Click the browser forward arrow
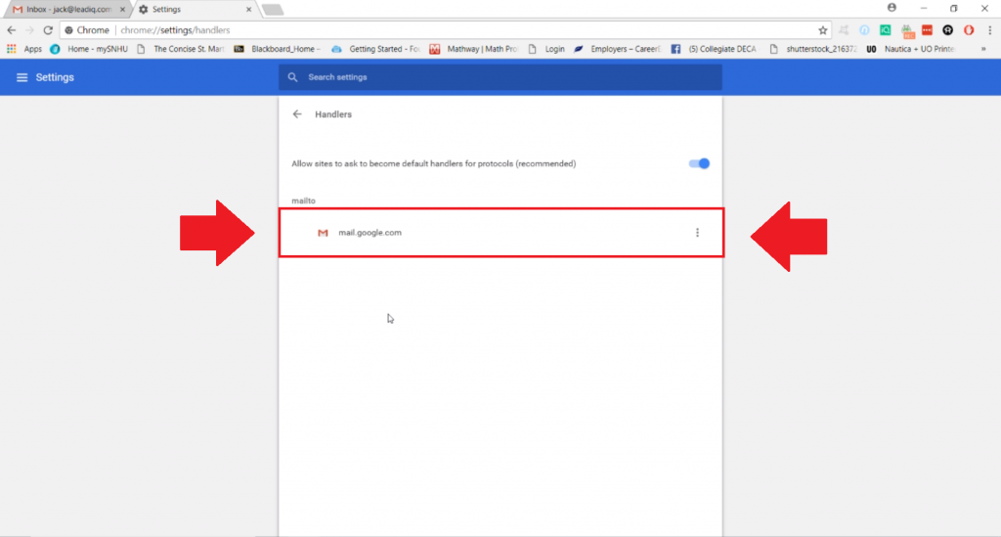 pyautogui.click(x=29, y=30)
